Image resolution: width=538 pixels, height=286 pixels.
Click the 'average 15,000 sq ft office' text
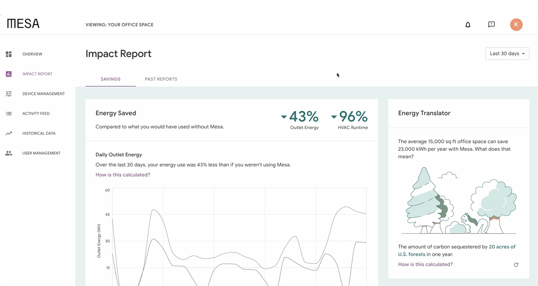[x=454, y=149]
